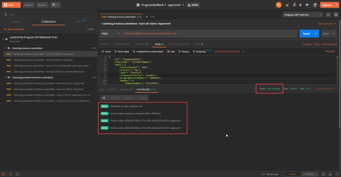Screen dimensions: 341x177
Task: Expand the Examples (0) dropdown
Action: point(327,24)
